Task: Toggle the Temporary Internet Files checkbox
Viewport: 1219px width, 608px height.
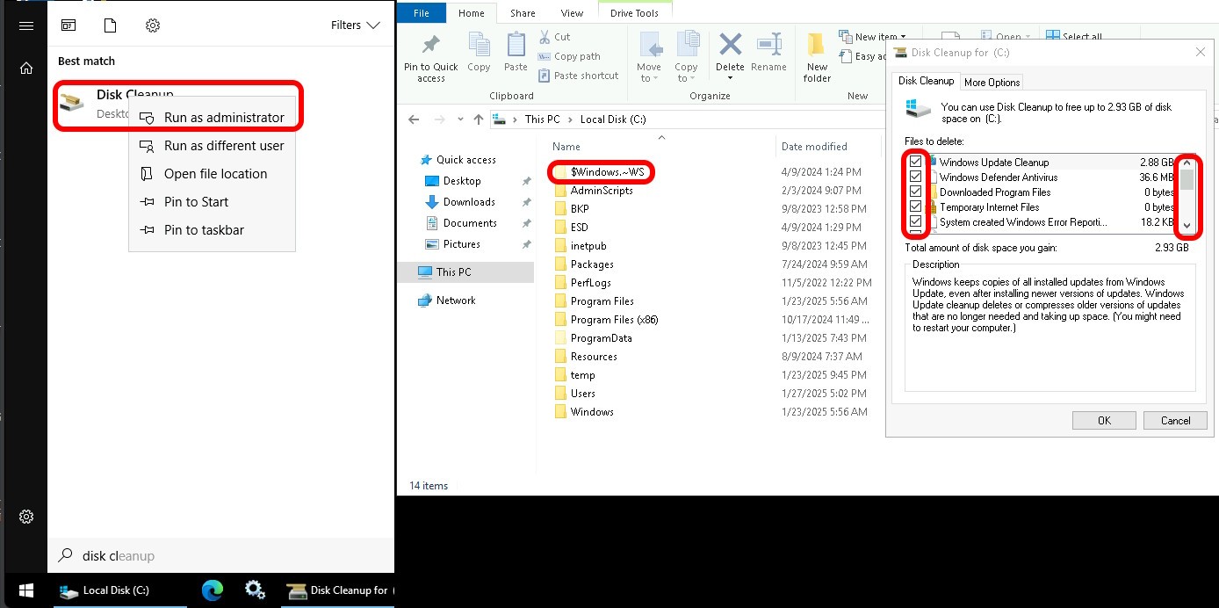Action: click(x=916, y=207)
